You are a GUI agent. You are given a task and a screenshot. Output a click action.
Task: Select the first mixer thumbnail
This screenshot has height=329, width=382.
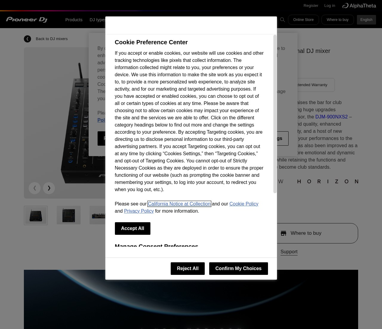[x=36, y=215]
